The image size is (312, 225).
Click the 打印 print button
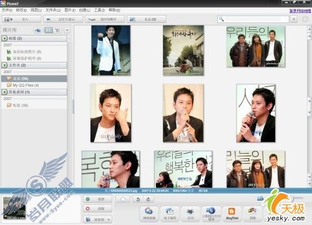pyautogui.click(x=190, y=214)
